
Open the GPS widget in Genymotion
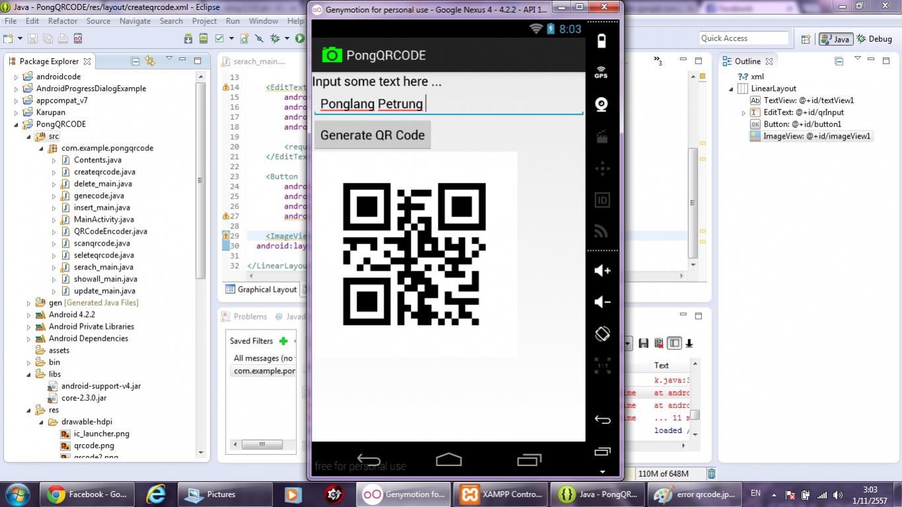click(x=601, y=72)
